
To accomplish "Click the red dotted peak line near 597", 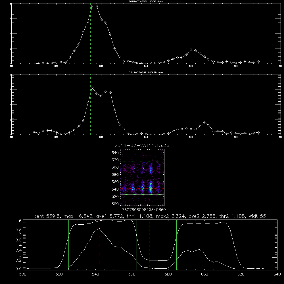I will click(x=199, y=245).
